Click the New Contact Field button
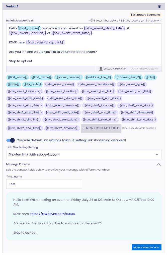168x255 pixels. click(x=101, y=128)
